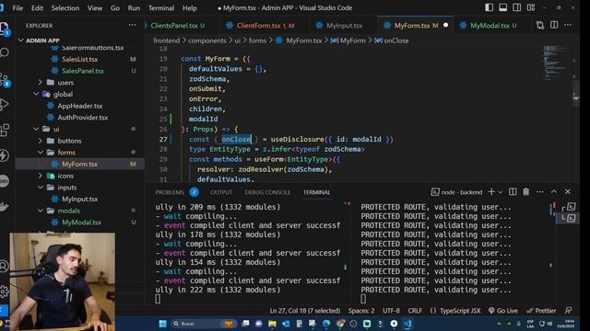
Task: Open the lightning bolt Thunder Client view
Action: 4,155
